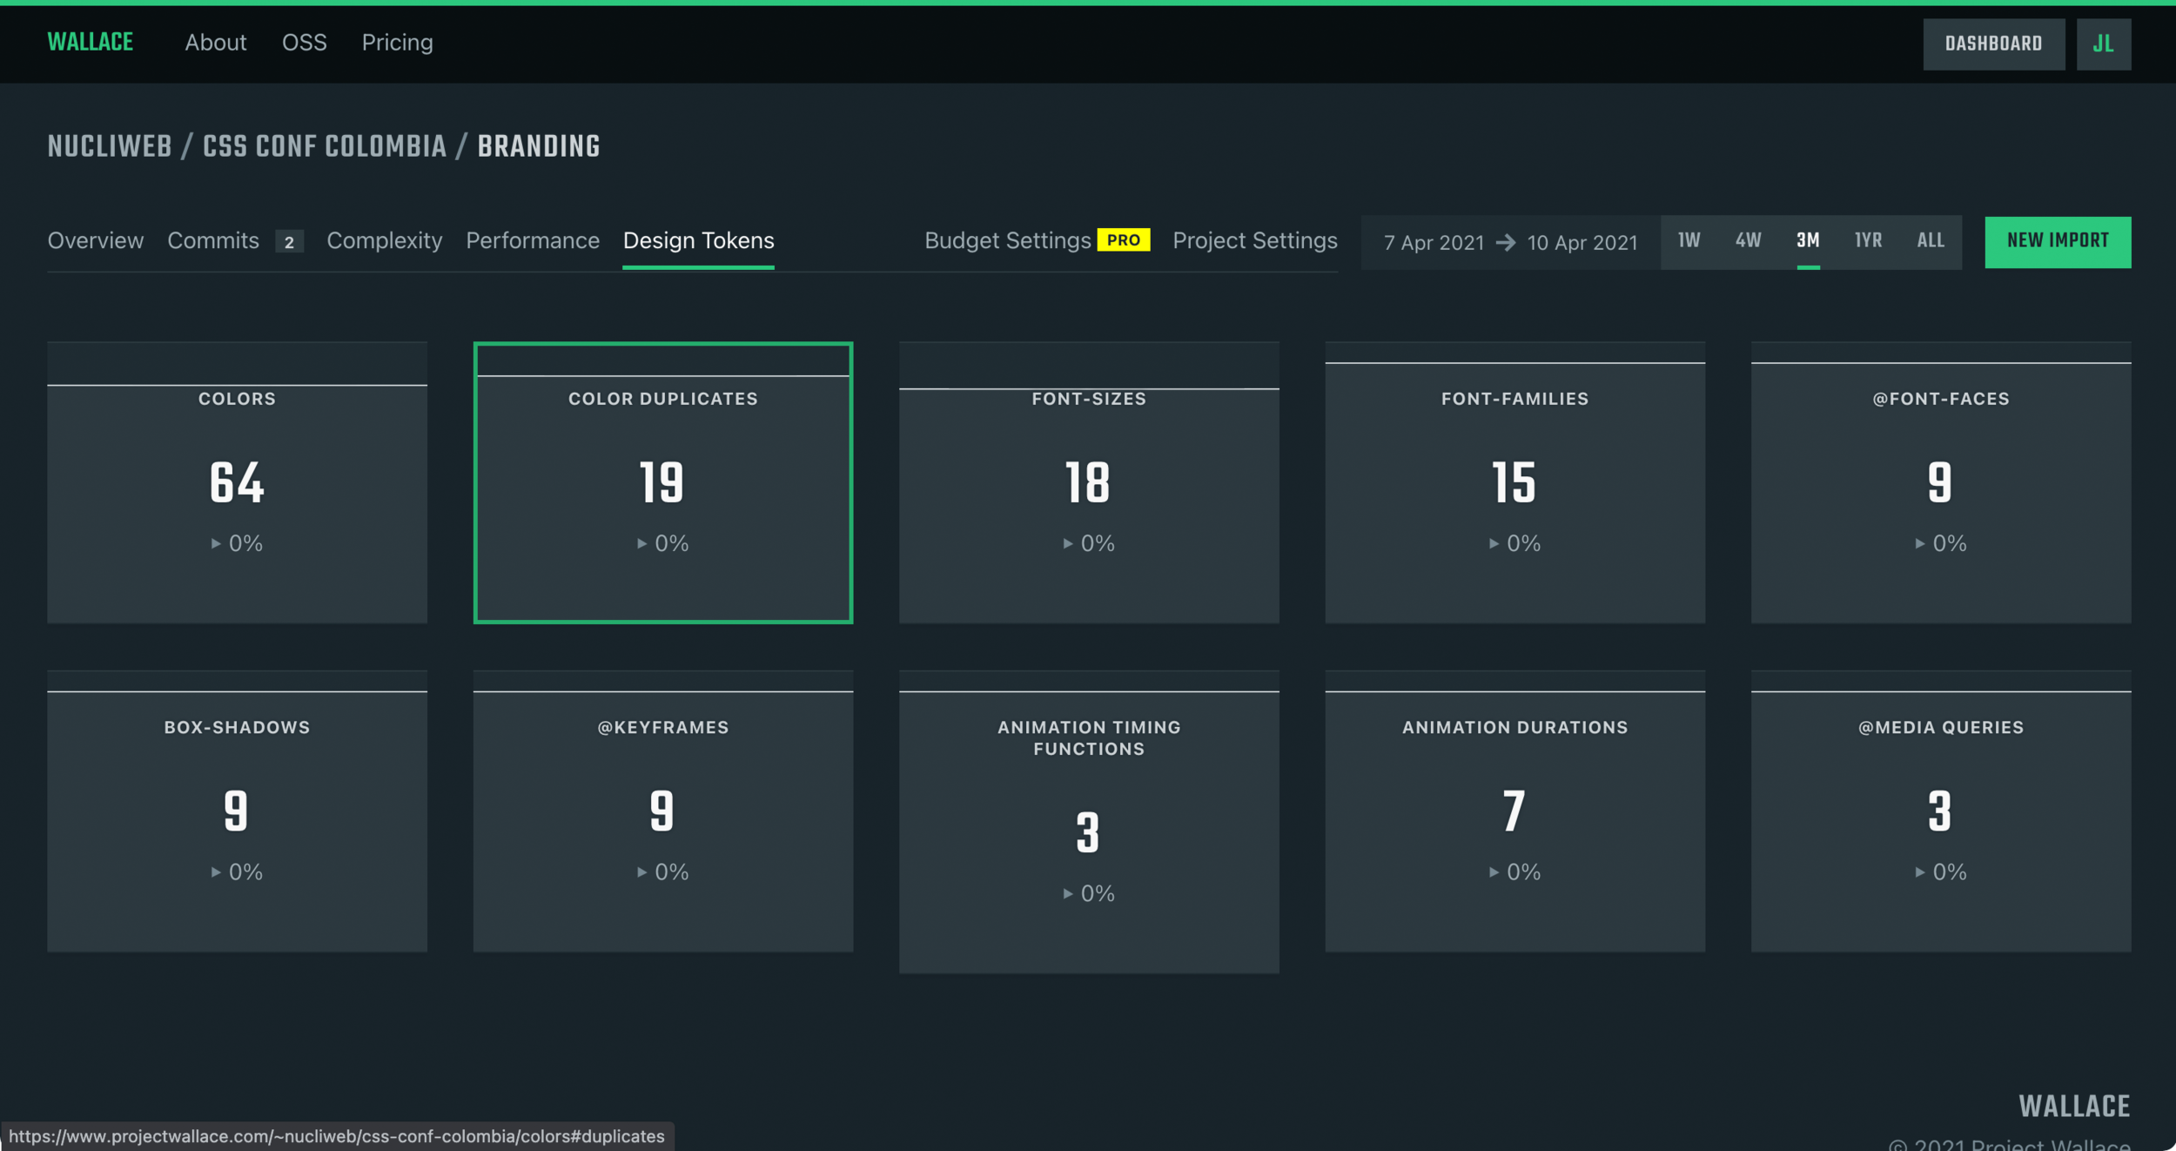Screen dimensions: 2176x1151
Task: Open the Color Duplicates card
Action: (662, 483)
